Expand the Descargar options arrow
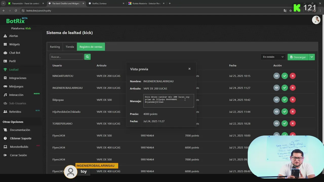 pyautogui.click(x=312, y=57)
